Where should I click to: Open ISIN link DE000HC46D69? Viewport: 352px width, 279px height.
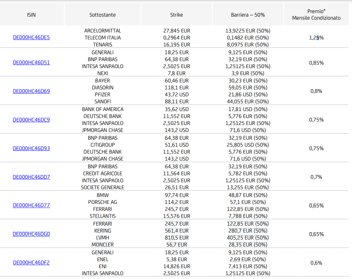tap(31, 91)
